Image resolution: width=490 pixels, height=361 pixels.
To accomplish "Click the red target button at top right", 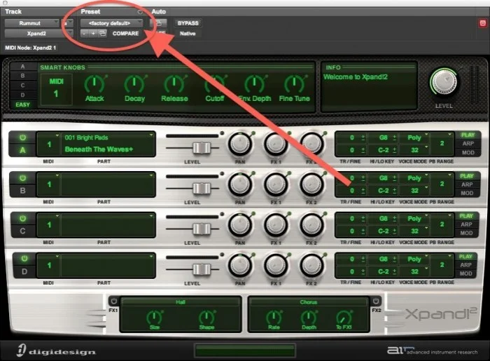I will 483,23.
